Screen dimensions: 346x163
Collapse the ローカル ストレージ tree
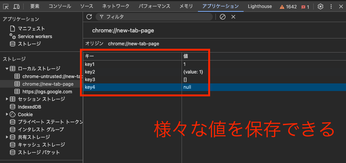tap(7, 69)
